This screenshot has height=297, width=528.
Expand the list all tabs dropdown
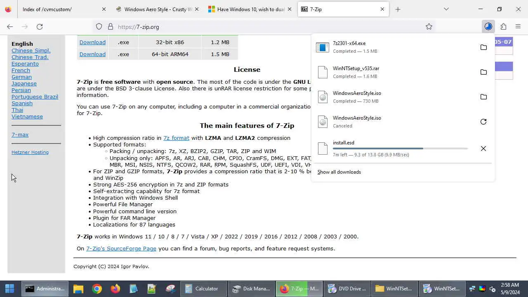pyautogui.click(x=446, y=9)
